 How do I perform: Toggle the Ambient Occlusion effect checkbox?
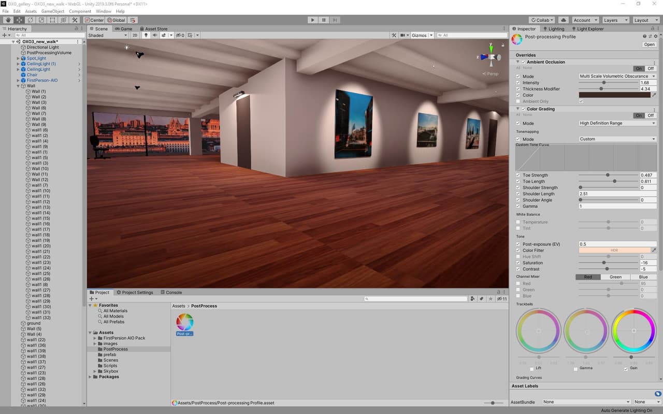523,62
